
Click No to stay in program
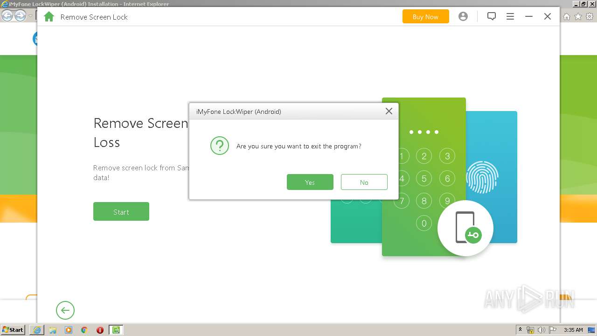[364, 182]
